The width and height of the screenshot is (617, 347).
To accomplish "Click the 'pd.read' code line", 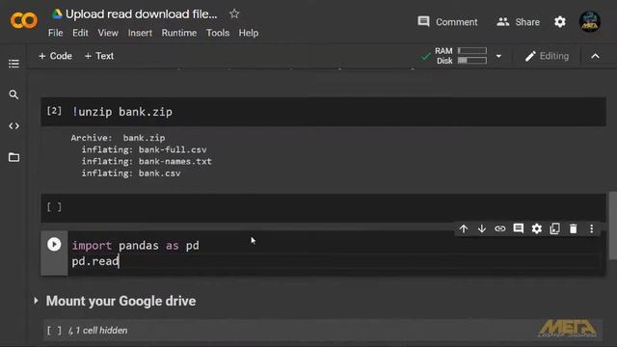I will 95,261.
